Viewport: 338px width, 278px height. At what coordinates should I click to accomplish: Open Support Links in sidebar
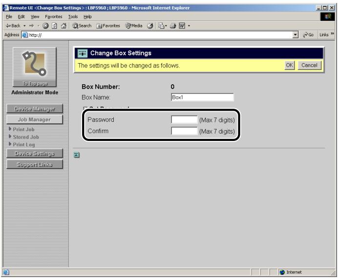point(35,164)
